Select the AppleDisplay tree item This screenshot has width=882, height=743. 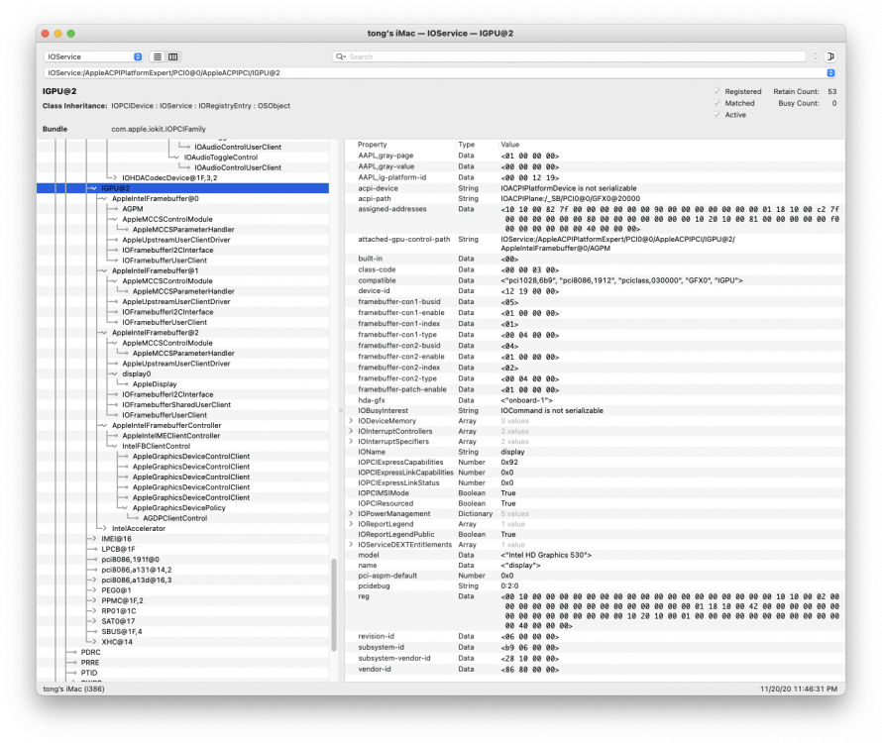coord(155,384)
